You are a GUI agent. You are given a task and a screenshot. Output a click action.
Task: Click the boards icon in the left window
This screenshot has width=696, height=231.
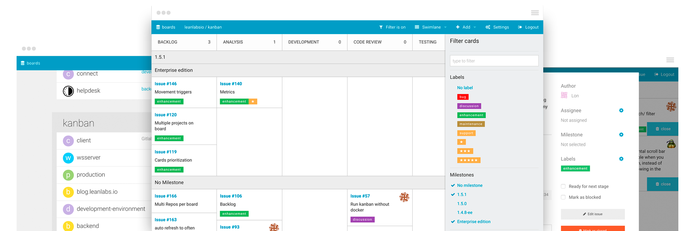[23, 63]
